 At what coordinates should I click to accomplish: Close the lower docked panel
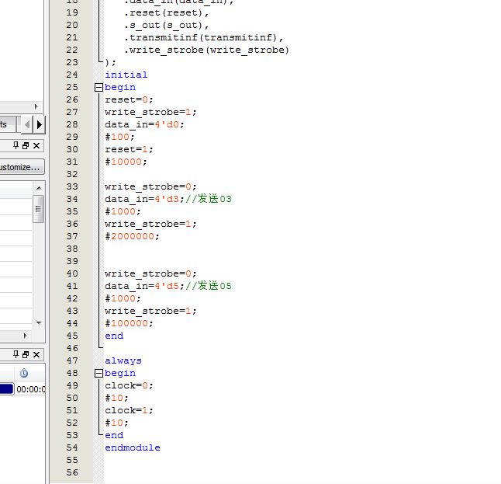pos(36,354)
